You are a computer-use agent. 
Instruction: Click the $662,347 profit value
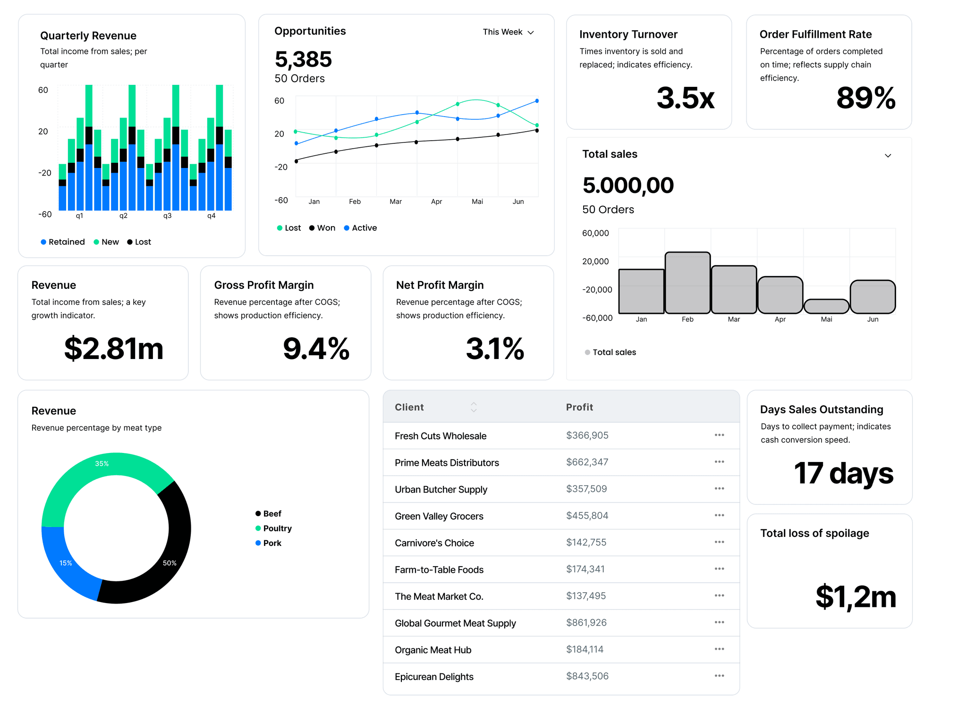tap(587, 462)
